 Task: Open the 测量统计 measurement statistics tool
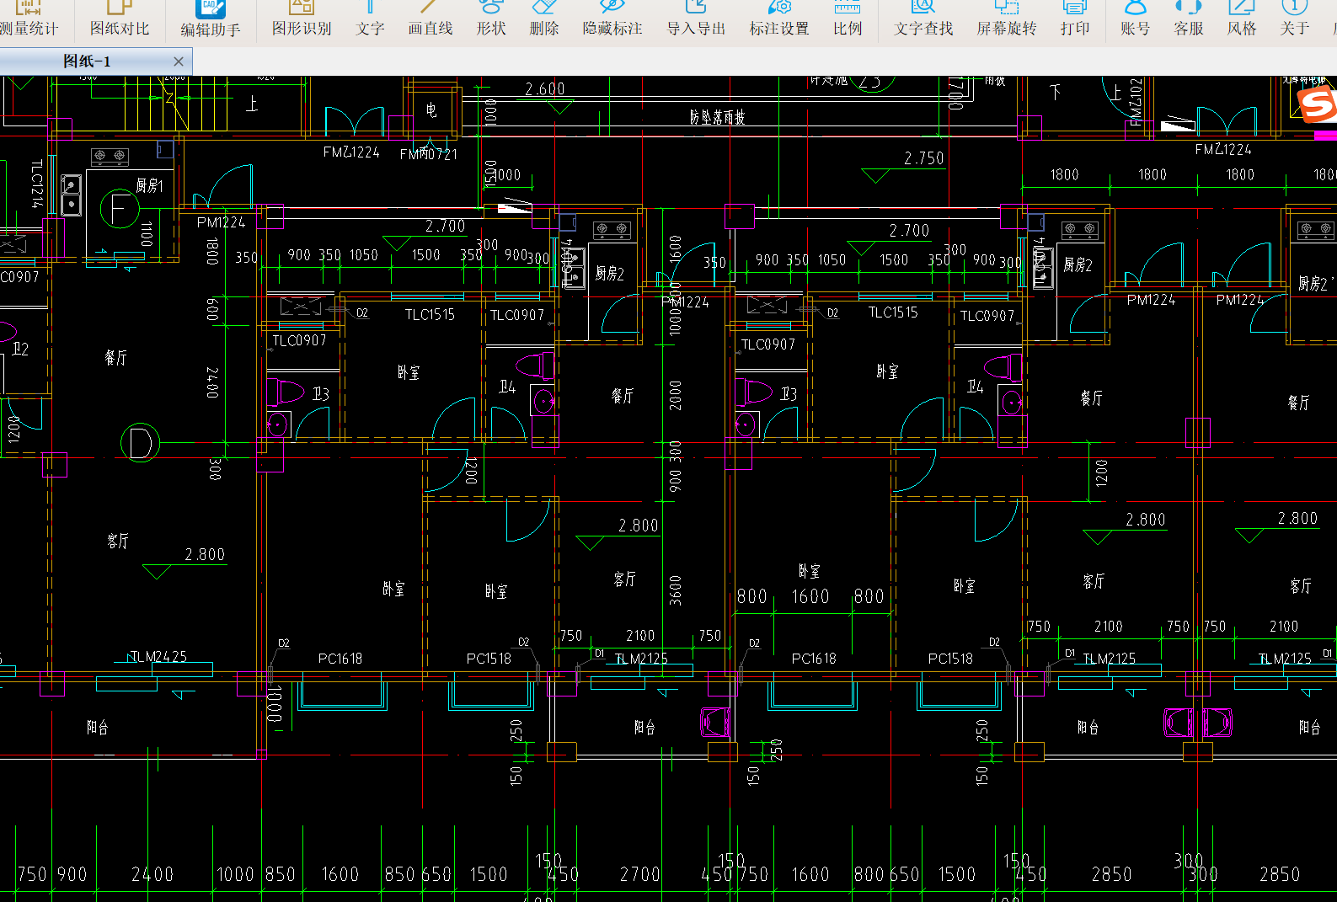pos(29,19)
